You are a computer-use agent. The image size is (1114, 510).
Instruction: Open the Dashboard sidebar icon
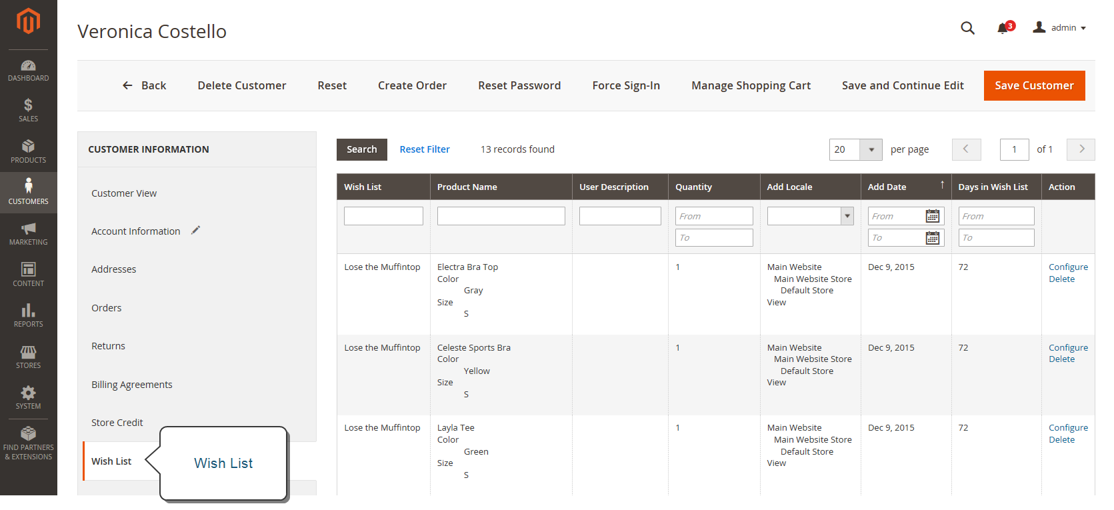(28, 71)
